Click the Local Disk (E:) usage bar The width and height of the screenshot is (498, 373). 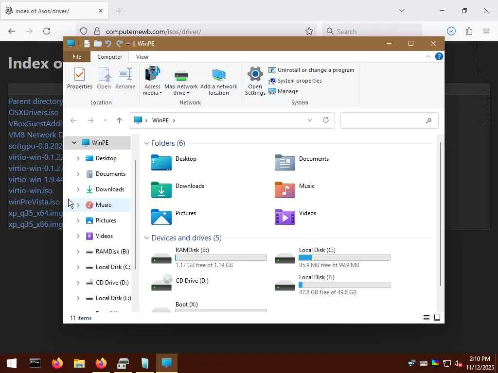tap(344, 285)
